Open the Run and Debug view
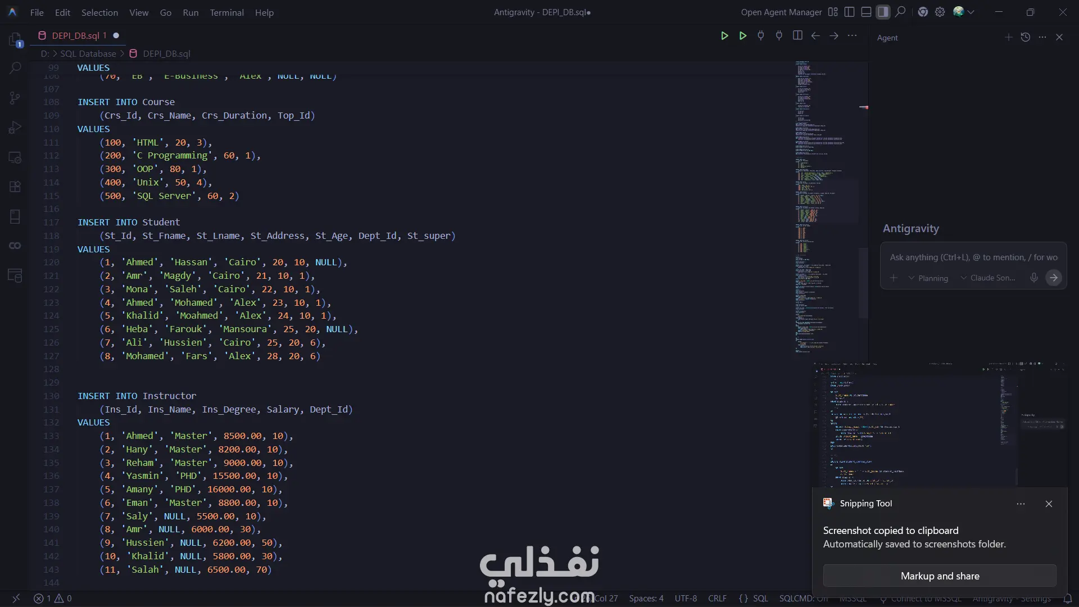Image resolution: width=1079 pixels, height=607 pixels. [x=15, y=128]
